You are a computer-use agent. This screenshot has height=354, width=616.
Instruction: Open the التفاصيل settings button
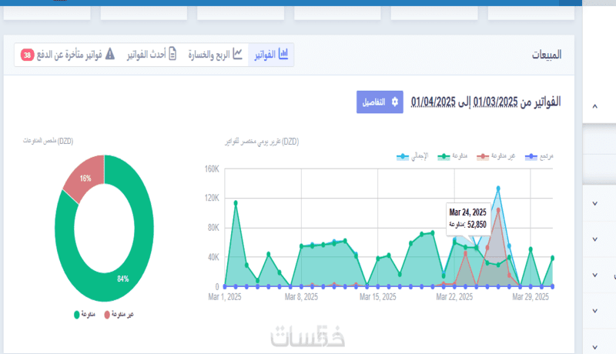point(380,102)
